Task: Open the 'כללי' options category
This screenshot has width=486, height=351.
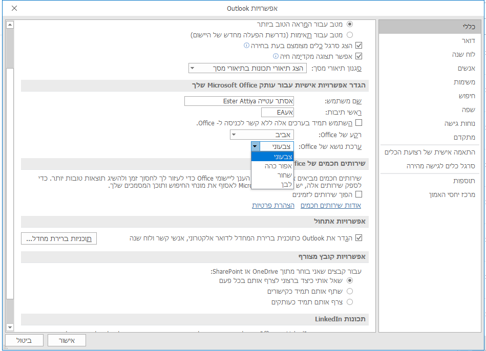Action: 430,27
